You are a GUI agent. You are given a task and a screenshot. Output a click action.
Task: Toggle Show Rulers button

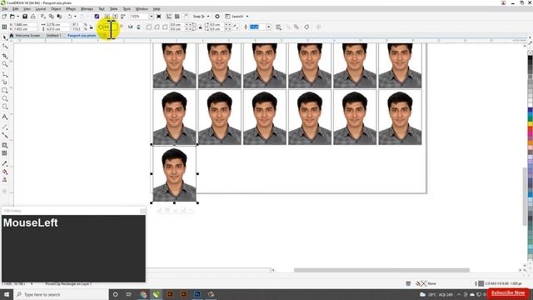[169, 17]
